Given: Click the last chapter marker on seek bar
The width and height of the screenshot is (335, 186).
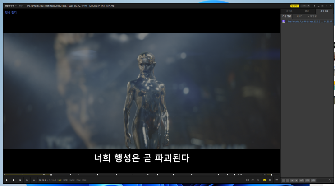Looking at the screenshot, I should (241, 175).
